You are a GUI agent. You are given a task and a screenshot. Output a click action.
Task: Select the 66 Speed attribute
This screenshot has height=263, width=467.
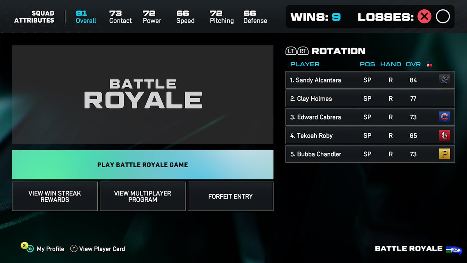[185, 17]
